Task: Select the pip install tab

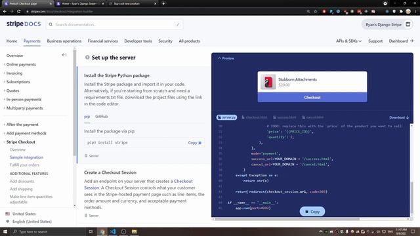Action: (x=87, y=117)
